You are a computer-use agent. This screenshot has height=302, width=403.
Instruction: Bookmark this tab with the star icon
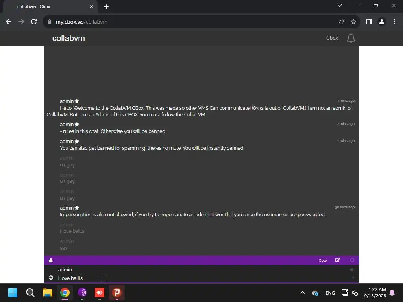pyautogui.click(x=353, y=22)
